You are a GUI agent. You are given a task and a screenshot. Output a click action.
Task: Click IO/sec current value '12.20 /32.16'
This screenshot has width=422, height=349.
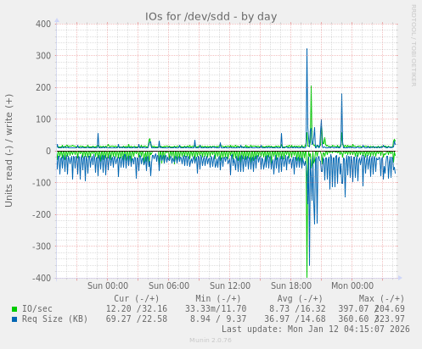(x=137, y=308)
